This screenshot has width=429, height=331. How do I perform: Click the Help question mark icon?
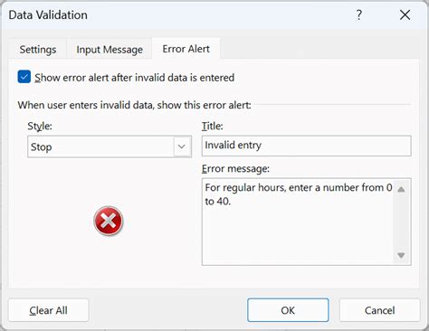coord(358,14)
